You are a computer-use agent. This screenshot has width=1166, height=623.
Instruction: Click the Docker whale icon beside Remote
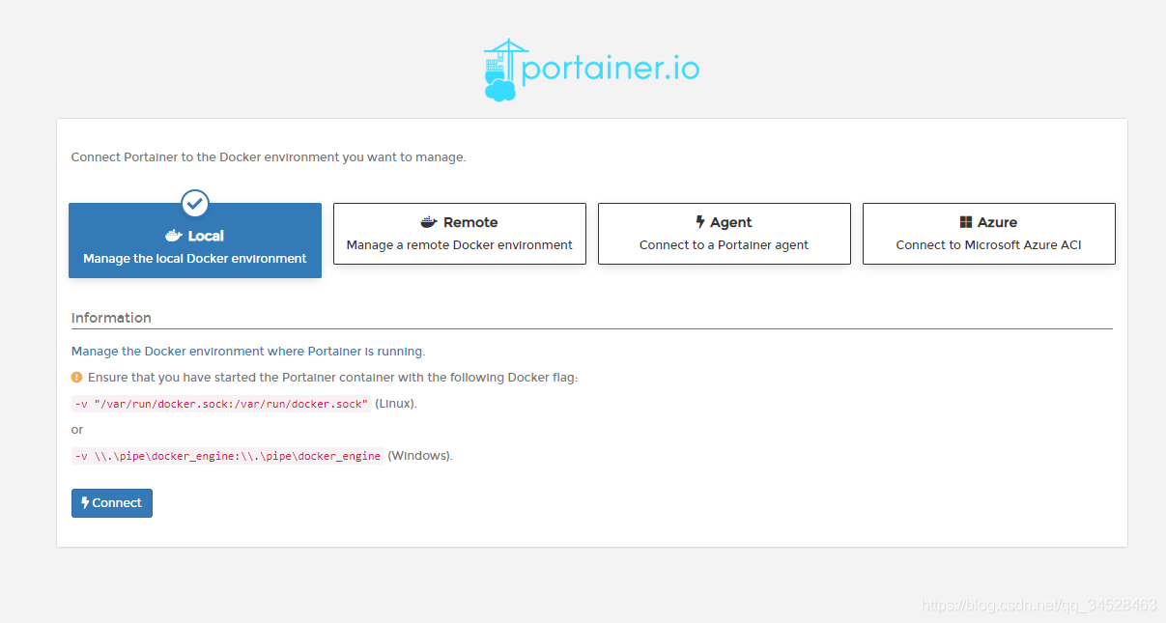click(x=430, y=222)
